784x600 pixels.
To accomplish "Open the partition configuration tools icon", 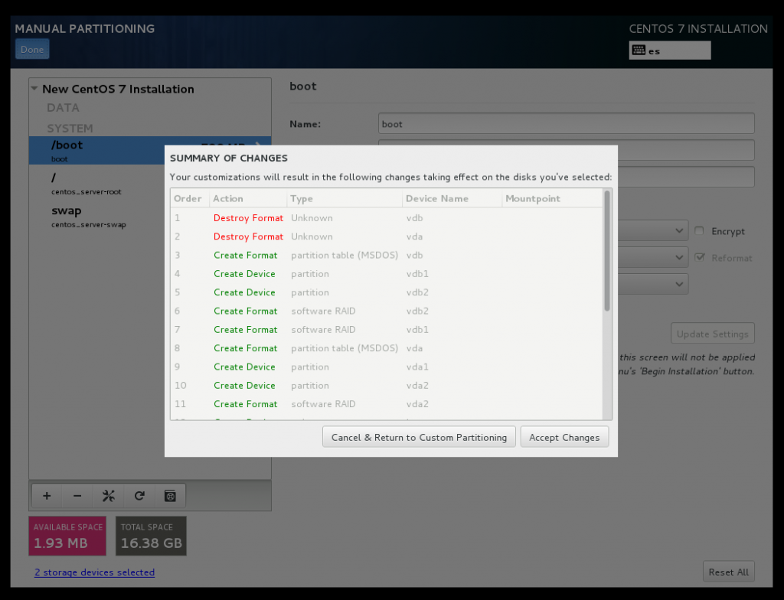I will (x=108, y=495).
